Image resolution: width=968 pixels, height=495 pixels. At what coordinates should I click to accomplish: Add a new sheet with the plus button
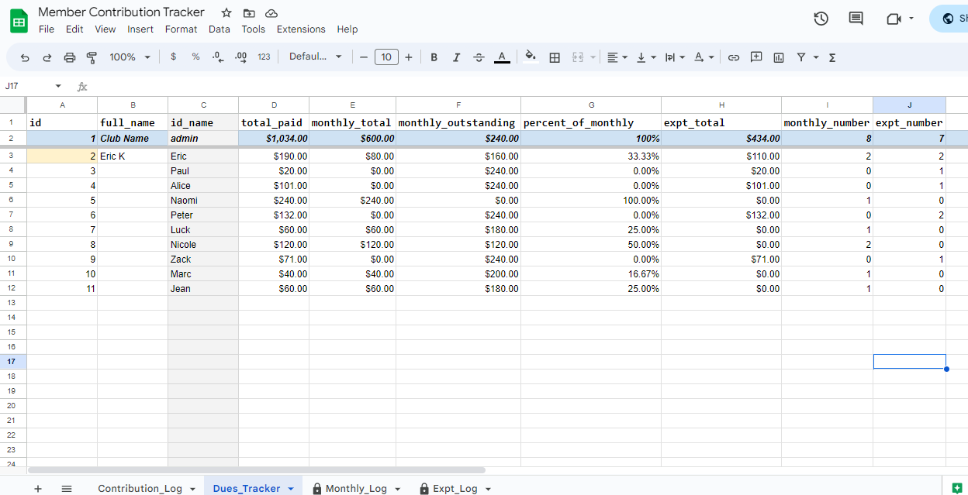[x=38, y=488]
